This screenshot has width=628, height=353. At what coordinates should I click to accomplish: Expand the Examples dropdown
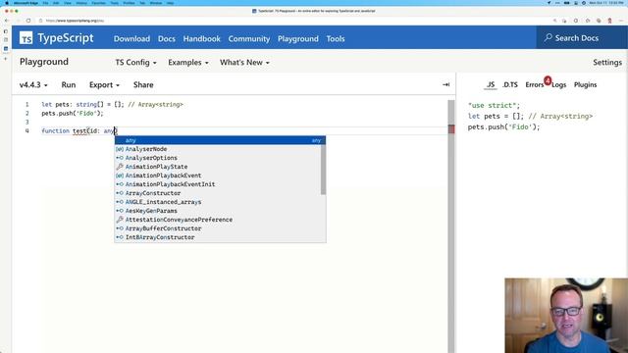[187, 63]
